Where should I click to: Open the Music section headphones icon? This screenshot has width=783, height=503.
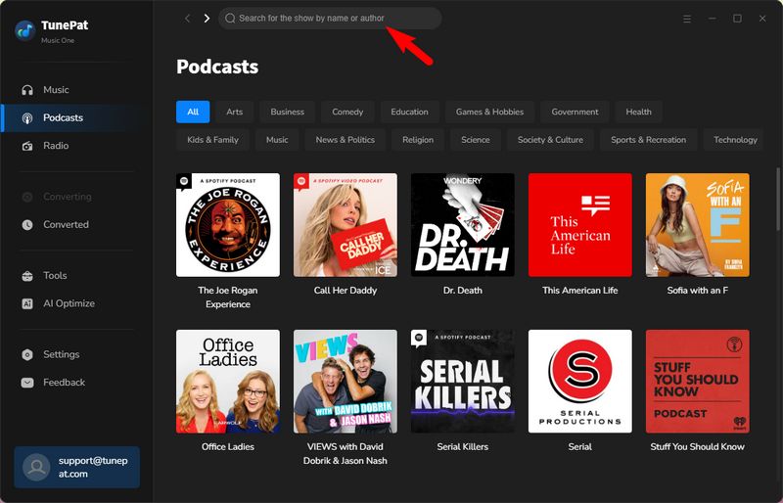point(27,90)
